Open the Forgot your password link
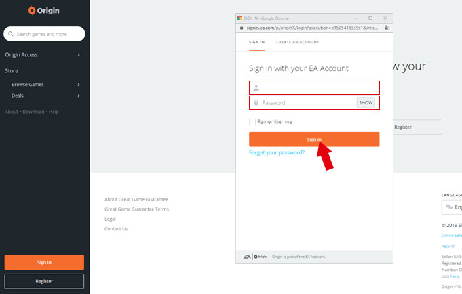462x294 pixels. coord(277,152)
